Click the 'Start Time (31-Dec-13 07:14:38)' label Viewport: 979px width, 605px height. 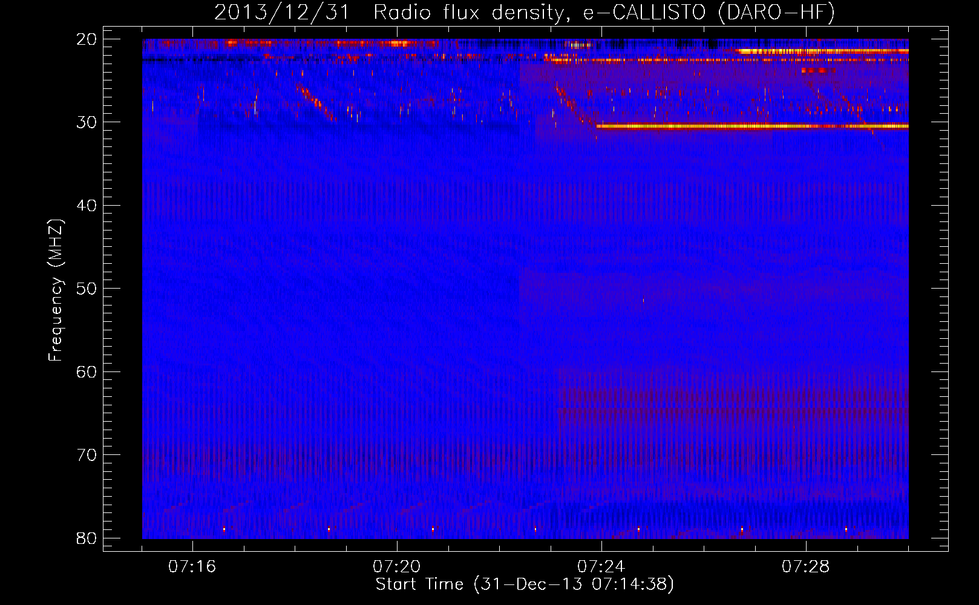[525, 584]
